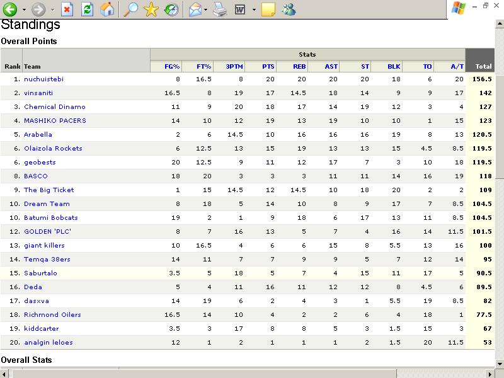Sort standings by BLK column
504x378 pixels.
click(x=394, y=67)
